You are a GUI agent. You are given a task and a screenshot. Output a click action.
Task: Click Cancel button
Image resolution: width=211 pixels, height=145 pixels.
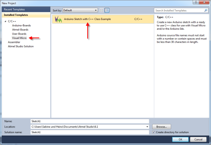(x=198, y=139)
